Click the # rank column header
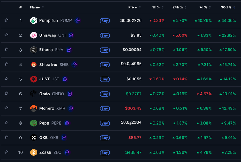Image resolution: width=241 pixels, height=162 pixels. coord(21,7)
